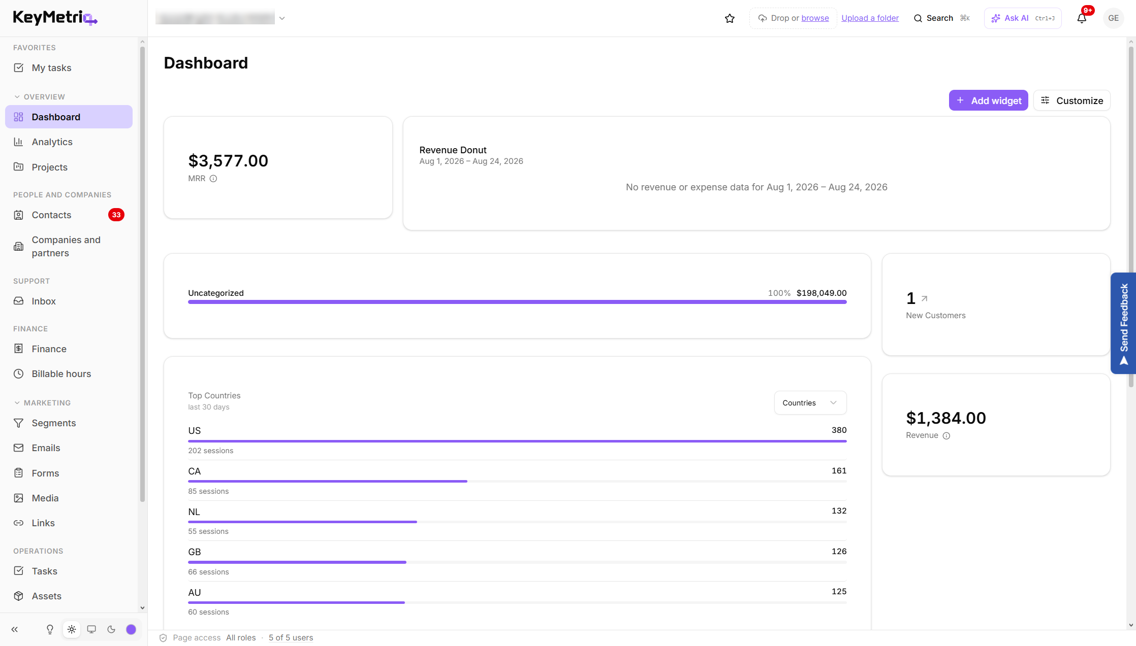Click the Emails envelope icon
The height and width of the screenshot is (646, 1136).
[x=19, y=448]
